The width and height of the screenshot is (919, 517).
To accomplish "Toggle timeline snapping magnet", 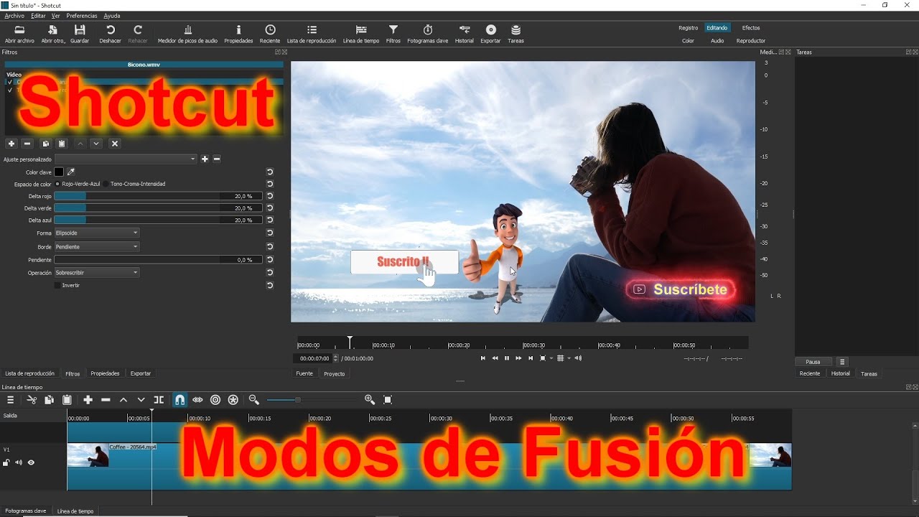I will point(179,400).
